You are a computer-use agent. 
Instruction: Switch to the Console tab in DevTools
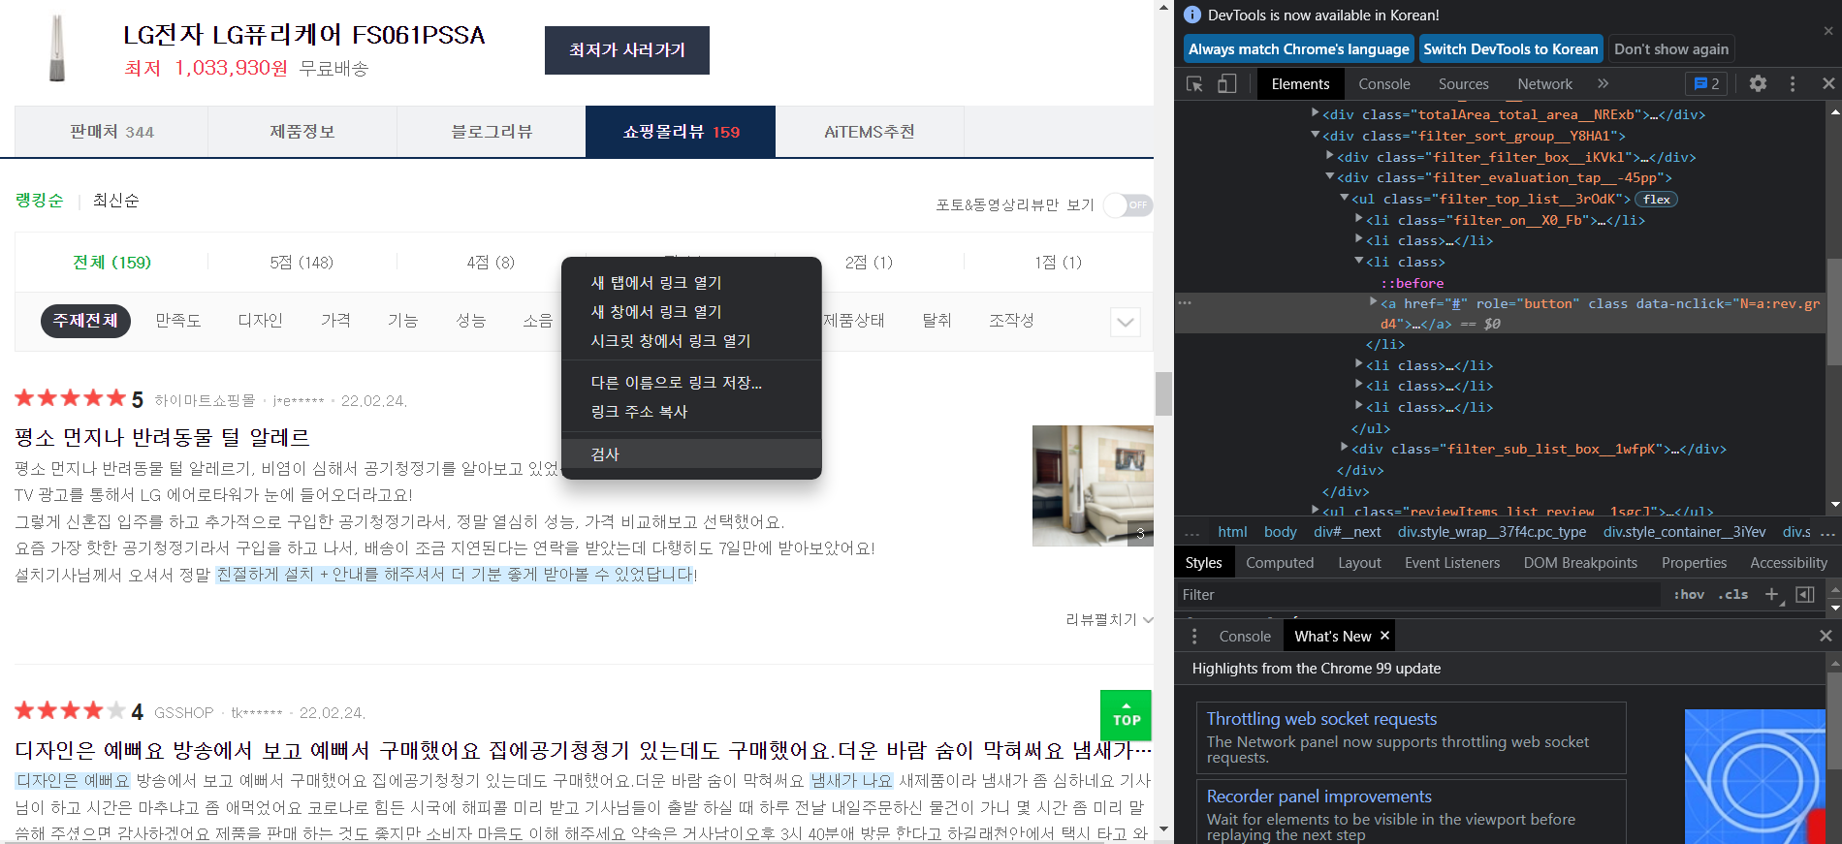1384,84
